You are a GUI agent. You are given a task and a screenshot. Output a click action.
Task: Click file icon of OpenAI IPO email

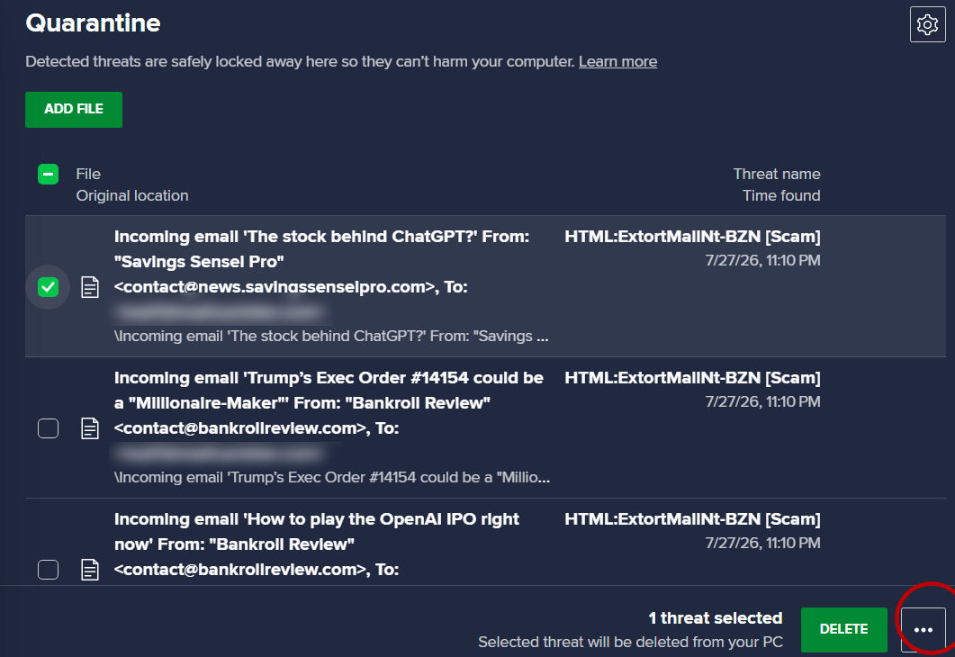click(90, 570)
